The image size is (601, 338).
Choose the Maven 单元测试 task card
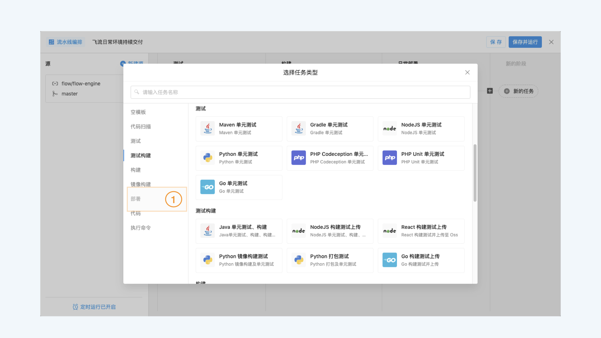239,129
